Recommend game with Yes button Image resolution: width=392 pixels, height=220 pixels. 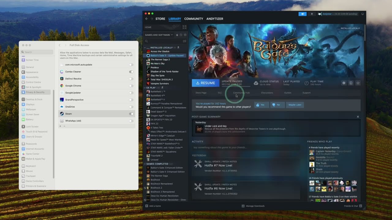click(x=262, y=105)
